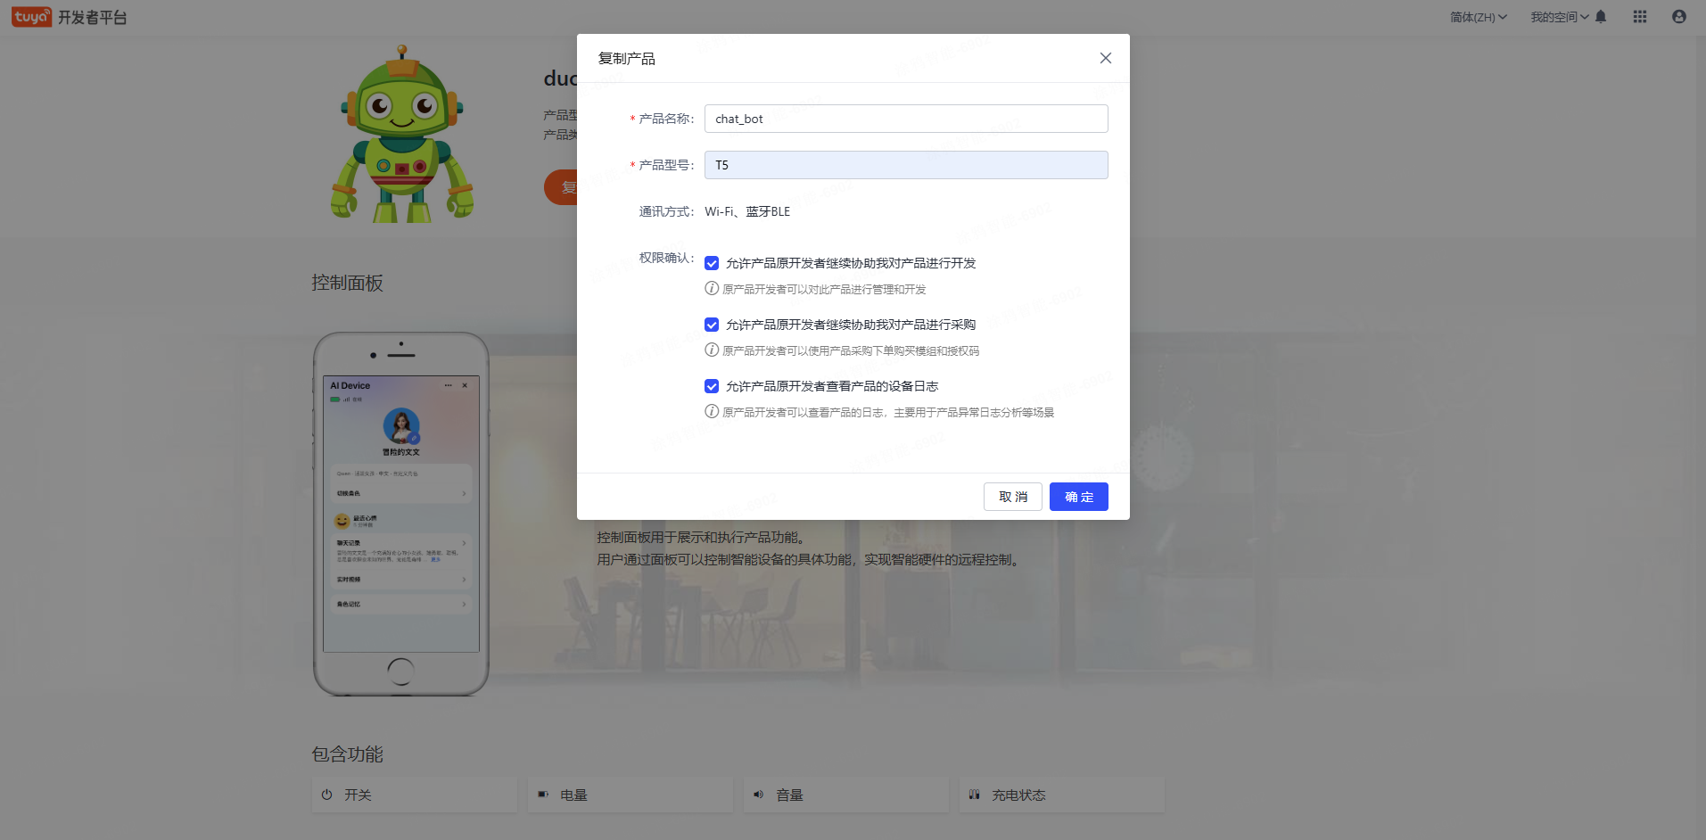Click the phone preview home button
Image resolution: width=1706 pixels, height=840 pixels.
(x=401, y=671)
